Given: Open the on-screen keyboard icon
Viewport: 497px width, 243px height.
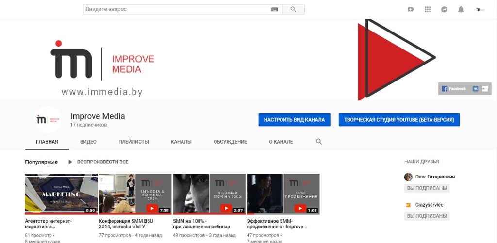Looking at the screenshot, I should (x=275, y=9).
